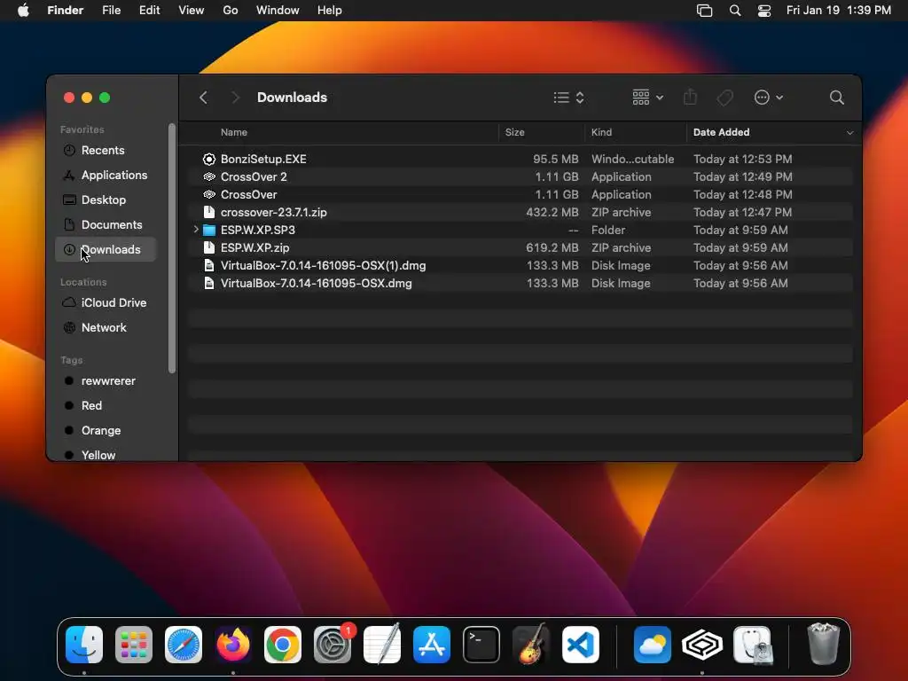Open the hexagon cube app in Dock

pyautogui.click(x=702, y=645)
